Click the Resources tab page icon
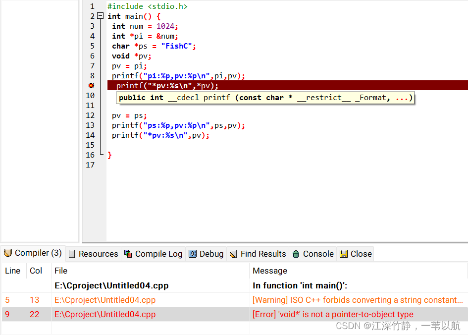The height and width of the screenshot is (335, 468). (x=72, y=254)
